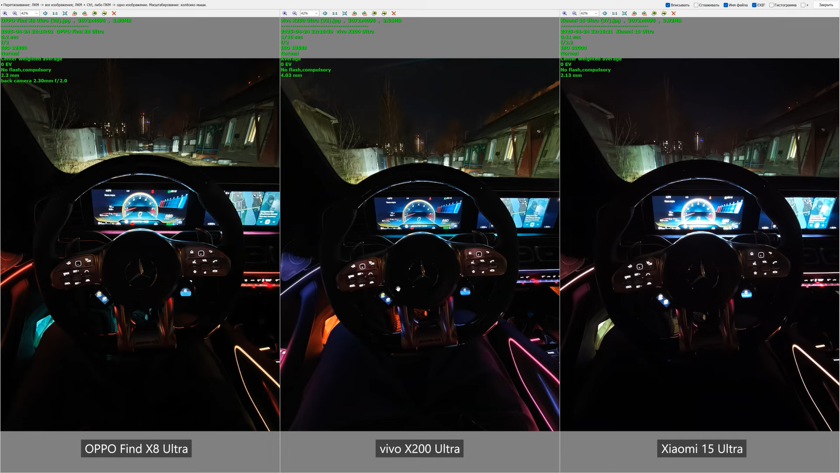840x473 pixels.
Task: Rotate the Xiaomi image left
Action: pos(634,13)
